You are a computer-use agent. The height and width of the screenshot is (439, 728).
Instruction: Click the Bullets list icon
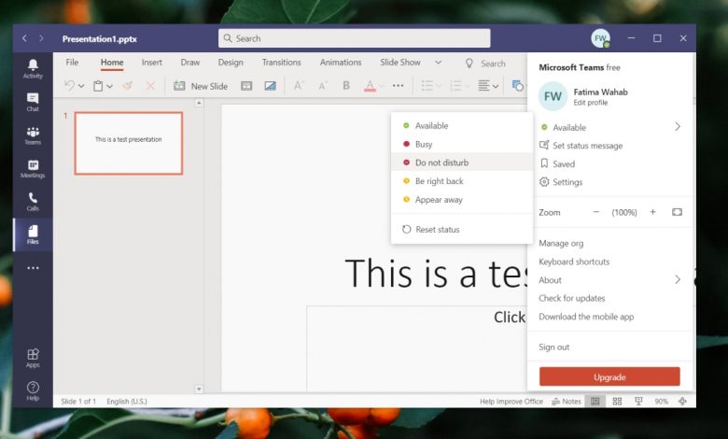[x=427, y=86]
